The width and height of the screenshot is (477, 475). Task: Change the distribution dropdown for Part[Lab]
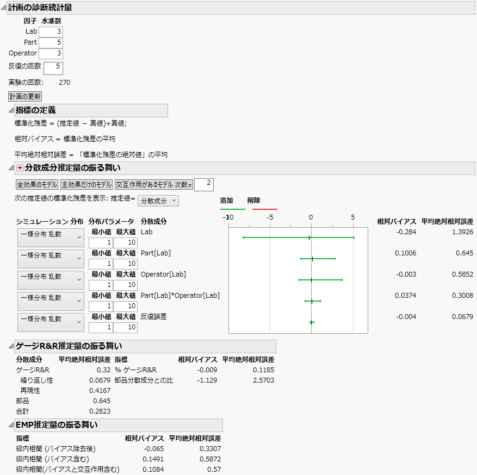(x=51, y=259)
